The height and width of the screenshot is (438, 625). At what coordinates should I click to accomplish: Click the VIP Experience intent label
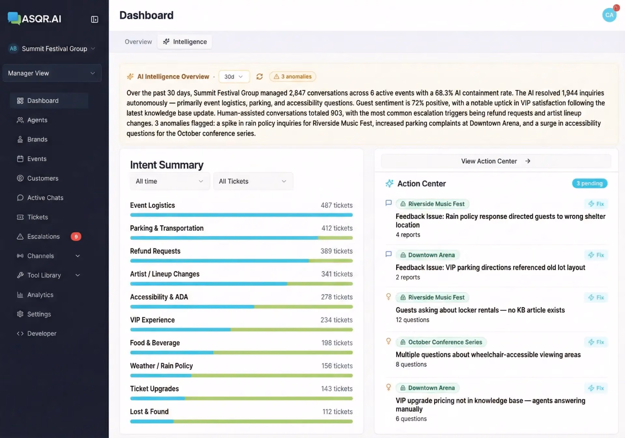pyautogui.click(x=152, y=320)
